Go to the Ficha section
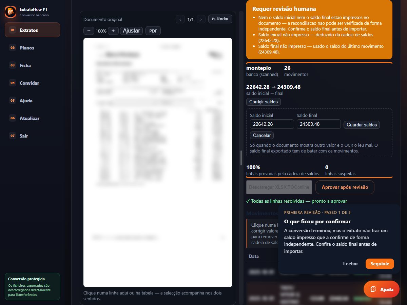Screen dimensions: 407x305 pos(32,65)
